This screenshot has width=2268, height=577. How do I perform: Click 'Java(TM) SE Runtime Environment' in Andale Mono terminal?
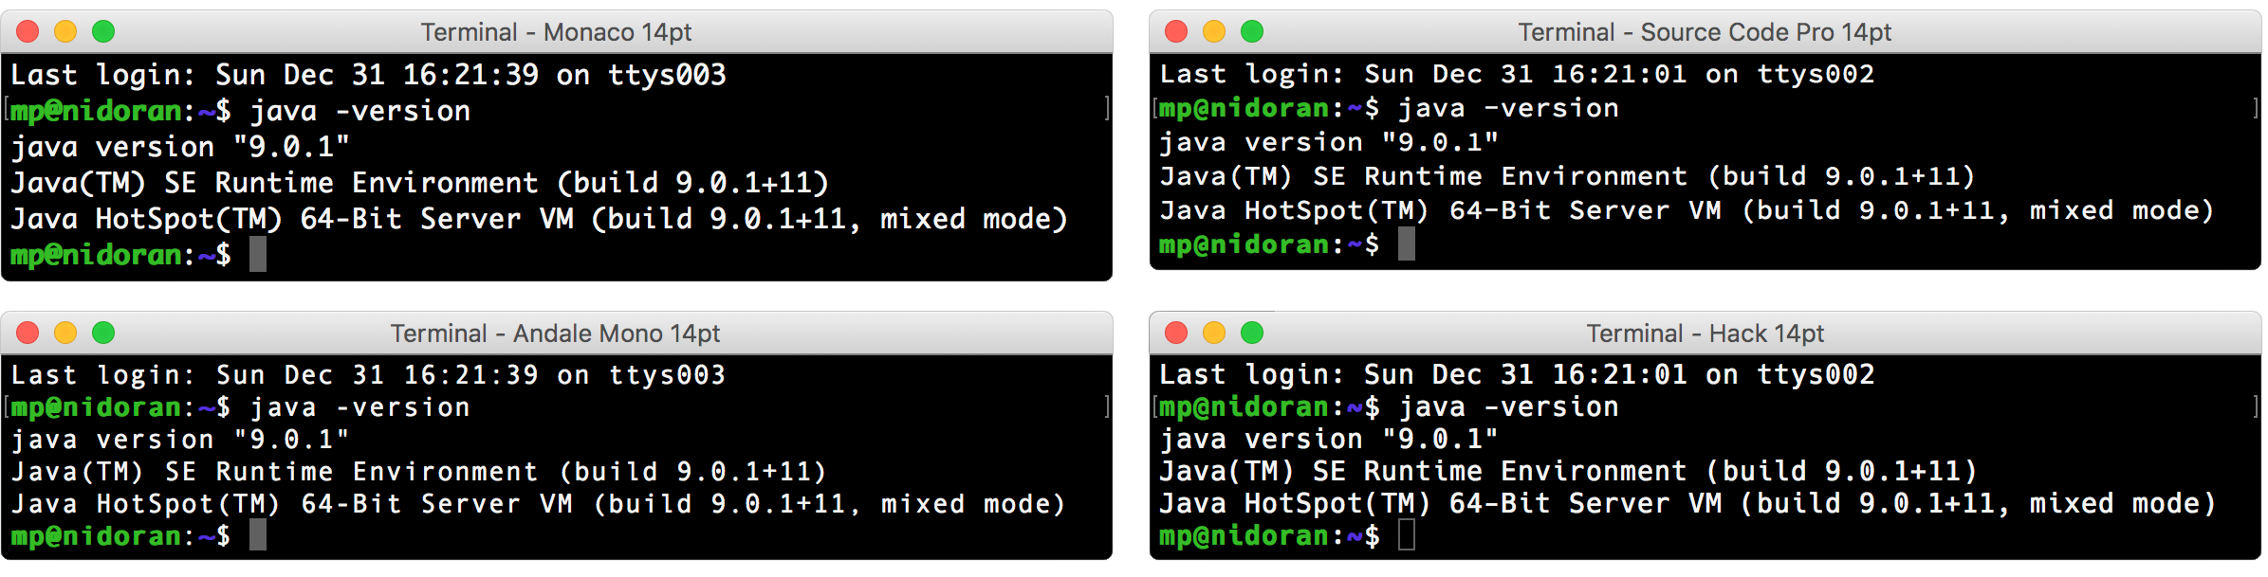click(275, 472)
